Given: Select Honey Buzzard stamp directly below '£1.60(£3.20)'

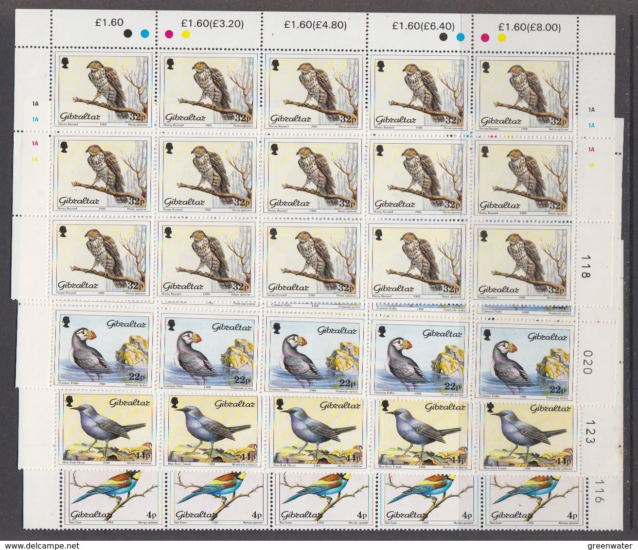Looking at the screenshot, I should pos(209,91).
